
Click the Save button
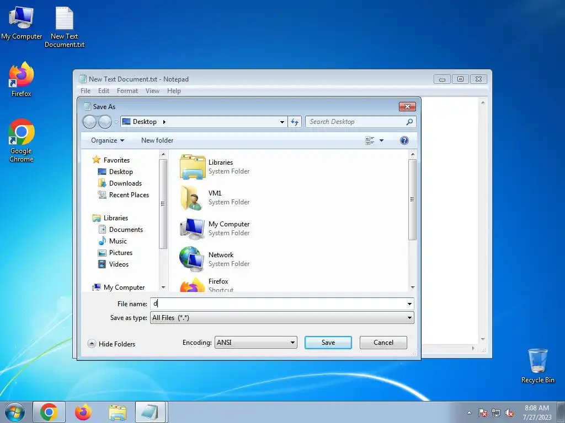tap(328, 343)
